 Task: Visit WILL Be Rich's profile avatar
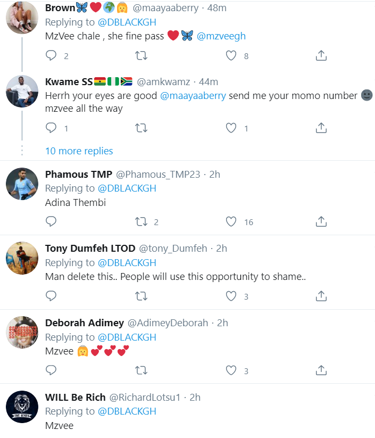[x=22, y=408]
